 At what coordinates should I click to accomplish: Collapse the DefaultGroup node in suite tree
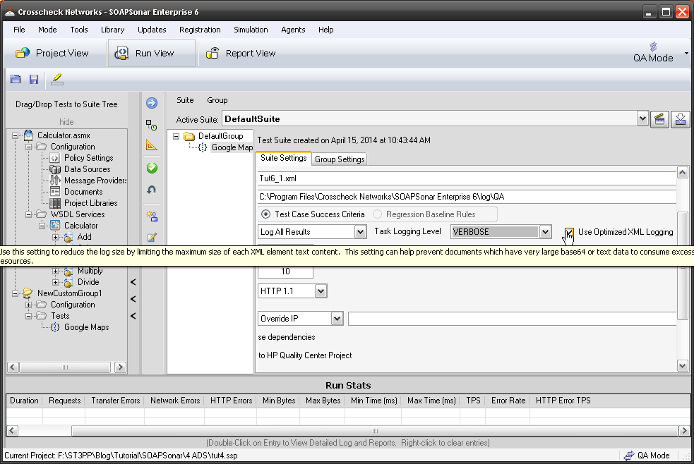[x=177, y=137]
